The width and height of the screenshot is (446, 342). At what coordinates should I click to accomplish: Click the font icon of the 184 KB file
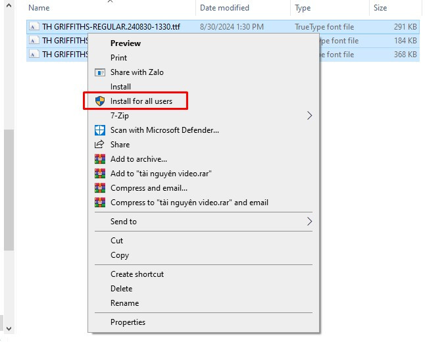34,41
